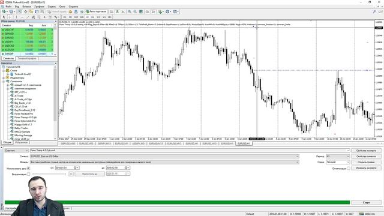Image resolution: width=384 pixels, height=216 pixels.
Task: Select the trendline drawing tool
Action: click(28, 17)
